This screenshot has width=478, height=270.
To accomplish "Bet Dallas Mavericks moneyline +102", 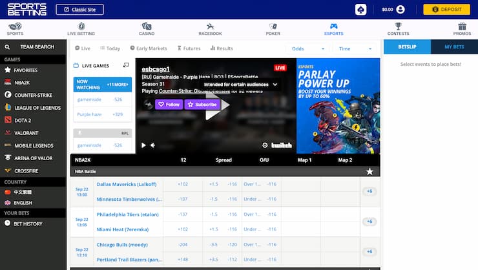I will [183, 184].
